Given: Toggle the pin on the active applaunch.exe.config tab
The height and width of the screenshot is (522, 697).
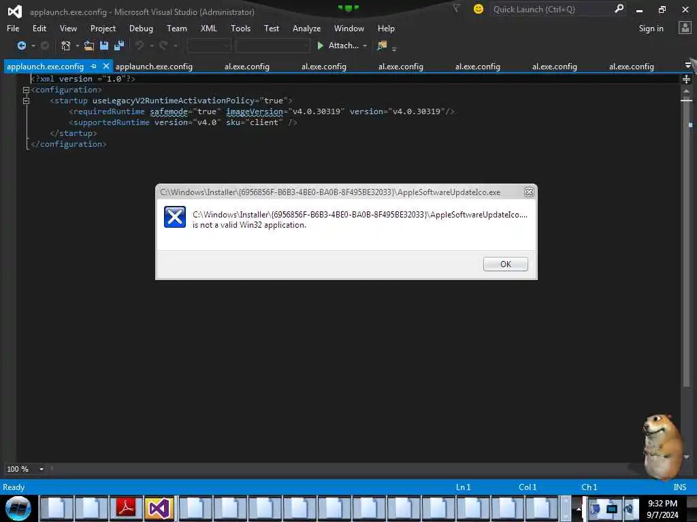Looking at the screenshot, I should click(93, 66).
